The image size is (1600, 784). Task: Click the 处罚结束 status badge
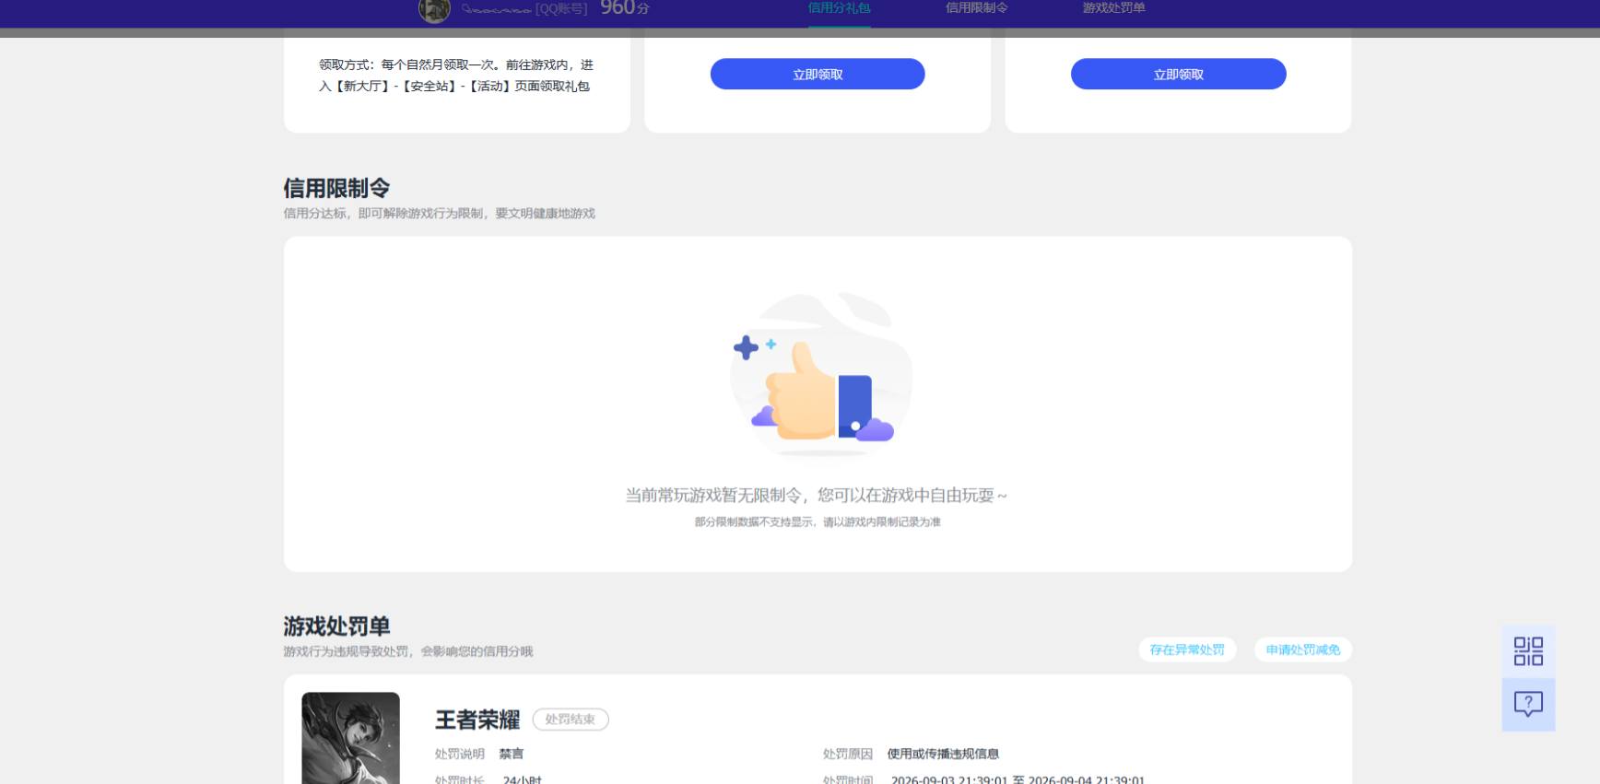point(570,720)
